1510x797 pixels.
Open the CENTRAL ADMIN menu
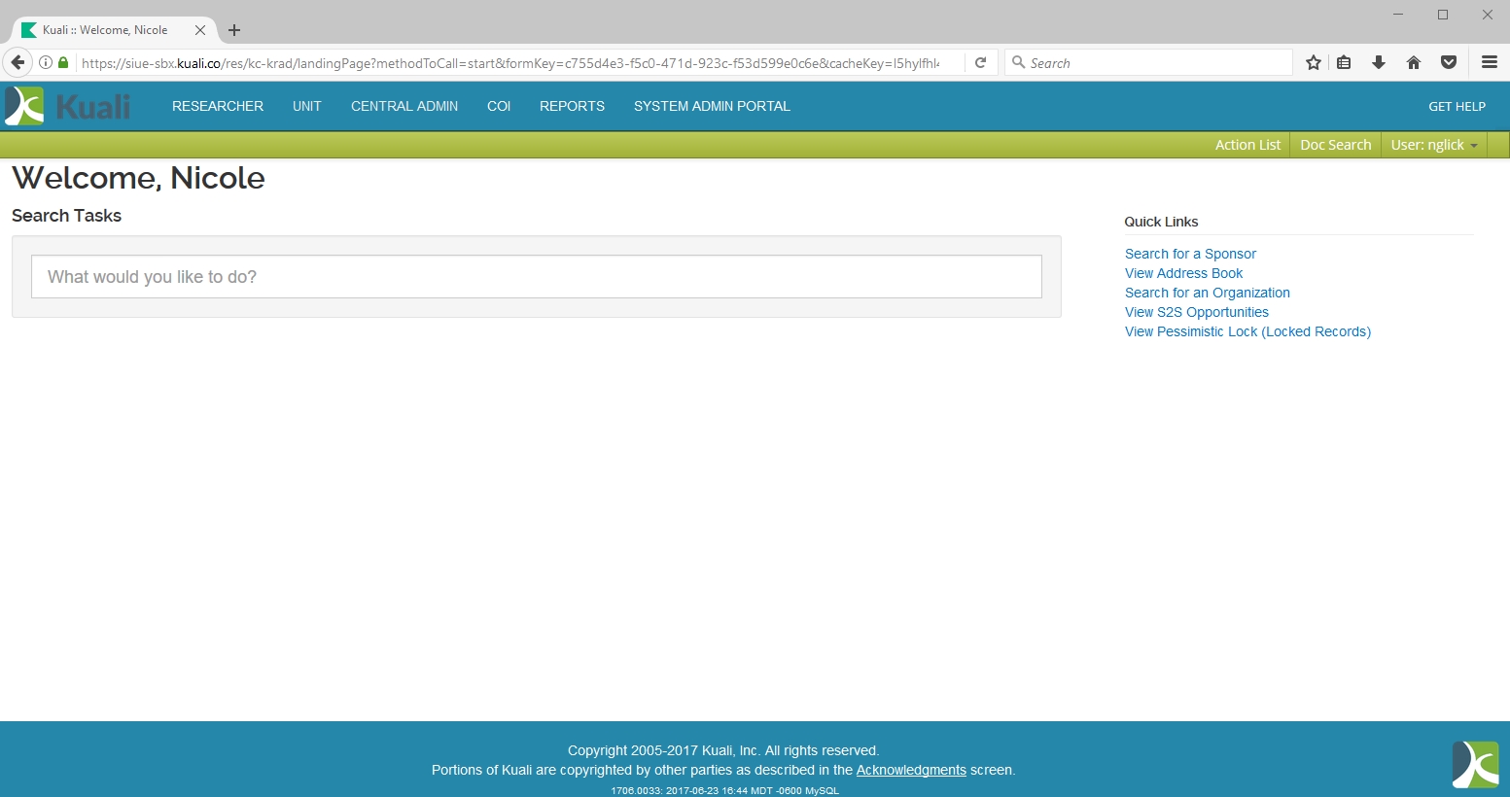(x=404, y=106)
